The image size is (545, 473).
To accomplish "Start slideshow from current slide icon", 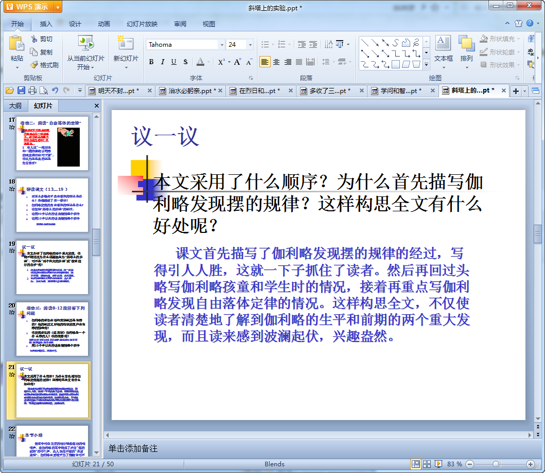I will tap(85, 44).
